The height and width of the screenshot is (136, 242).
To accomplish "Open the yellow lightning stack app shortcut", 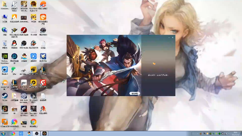I will pos(34,70).
